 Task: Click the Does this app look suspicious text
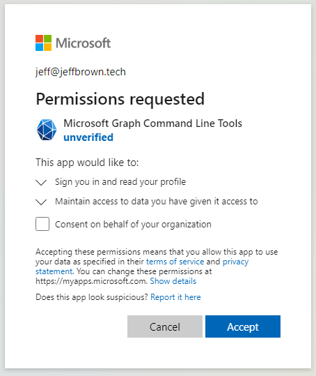(92, 297)
